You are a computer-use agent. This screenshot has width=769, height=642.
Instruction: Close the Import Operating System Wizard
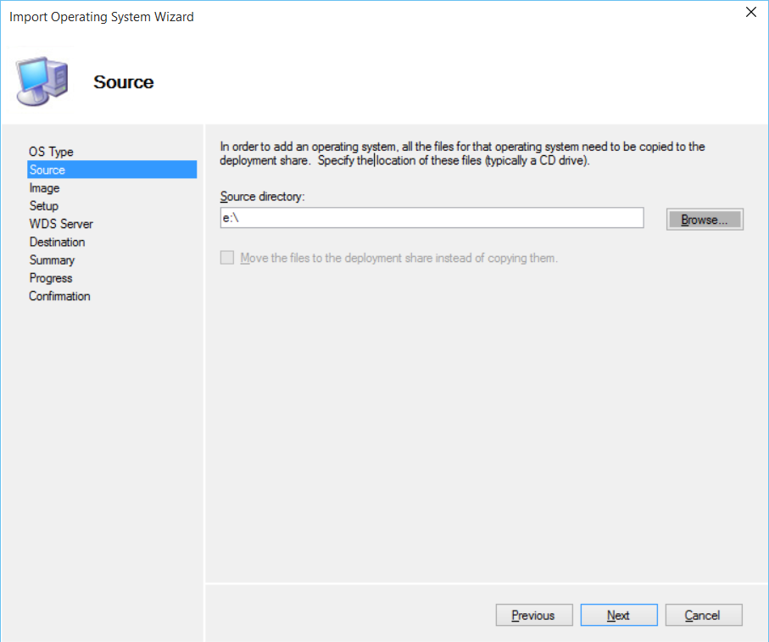pos(750,13)
